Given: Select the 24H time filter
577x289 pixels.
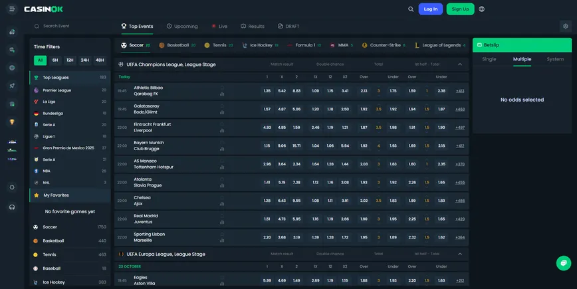Looking at the screenshot, I should click(x=84, y=60).
